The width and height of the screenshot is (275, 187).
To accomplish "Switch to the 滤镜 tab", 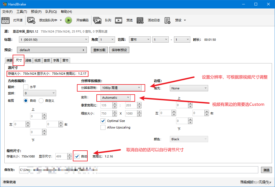I will 28,60.
